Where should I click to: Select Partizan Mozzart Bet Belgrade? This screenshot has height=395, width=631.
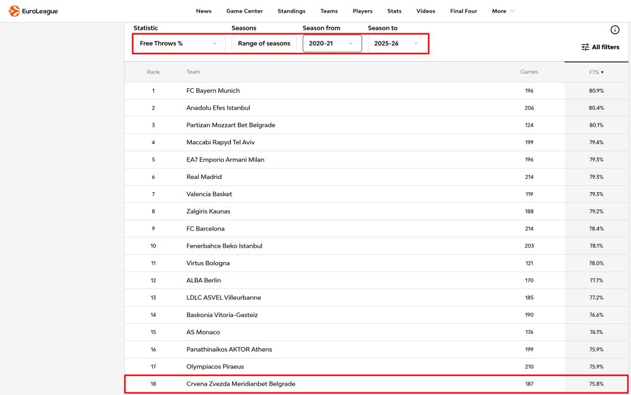230,125
